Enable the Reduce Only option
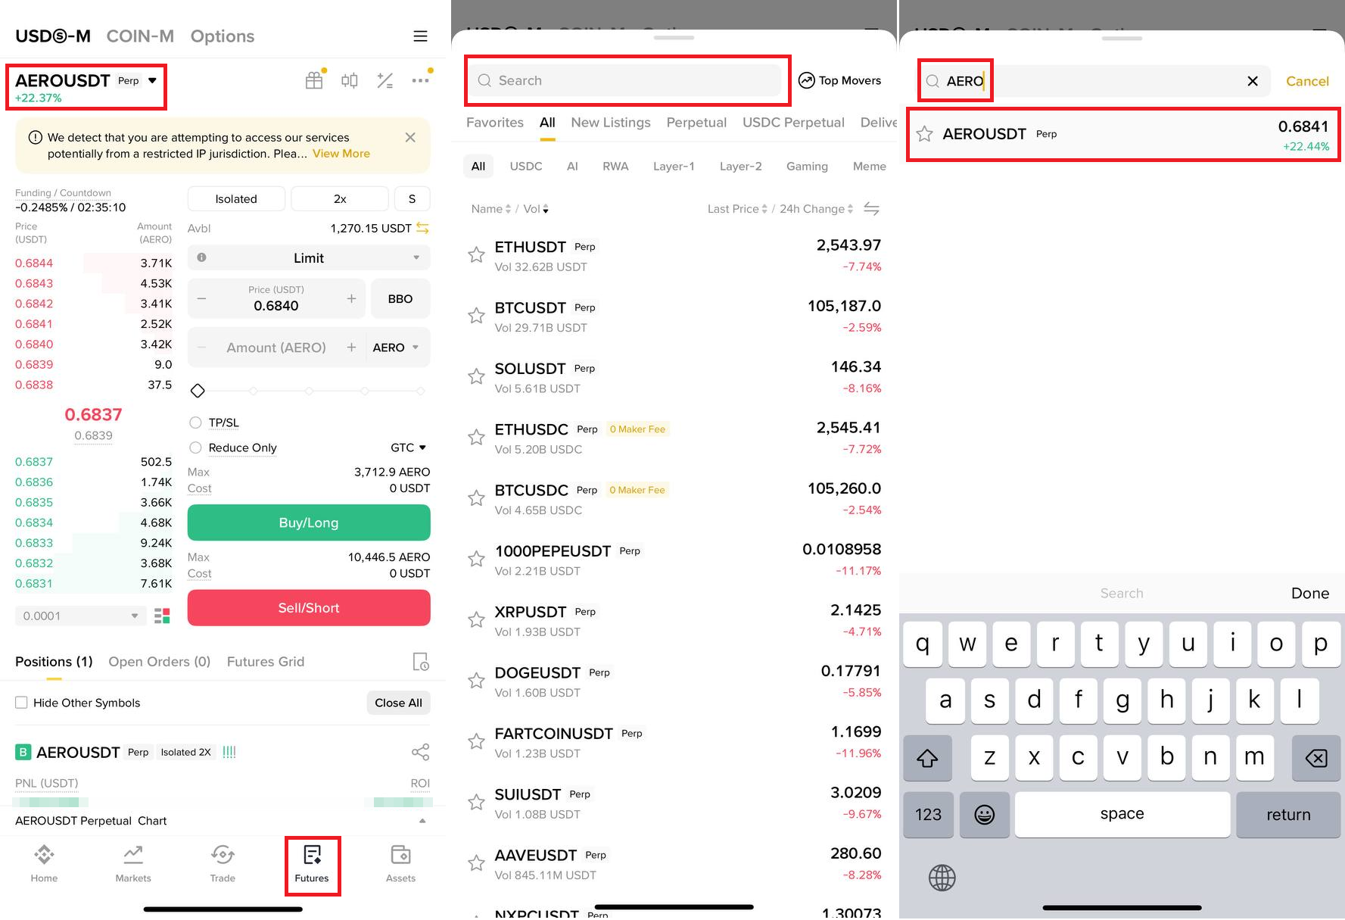This screenshot has height=920, width=1345. click(195, 448)
